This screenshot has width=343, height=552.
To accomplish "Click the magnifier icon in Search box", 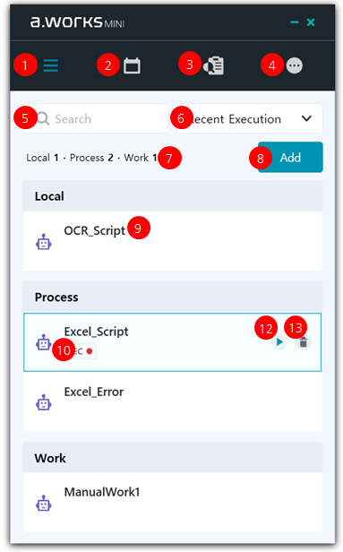I will point(43,118).
